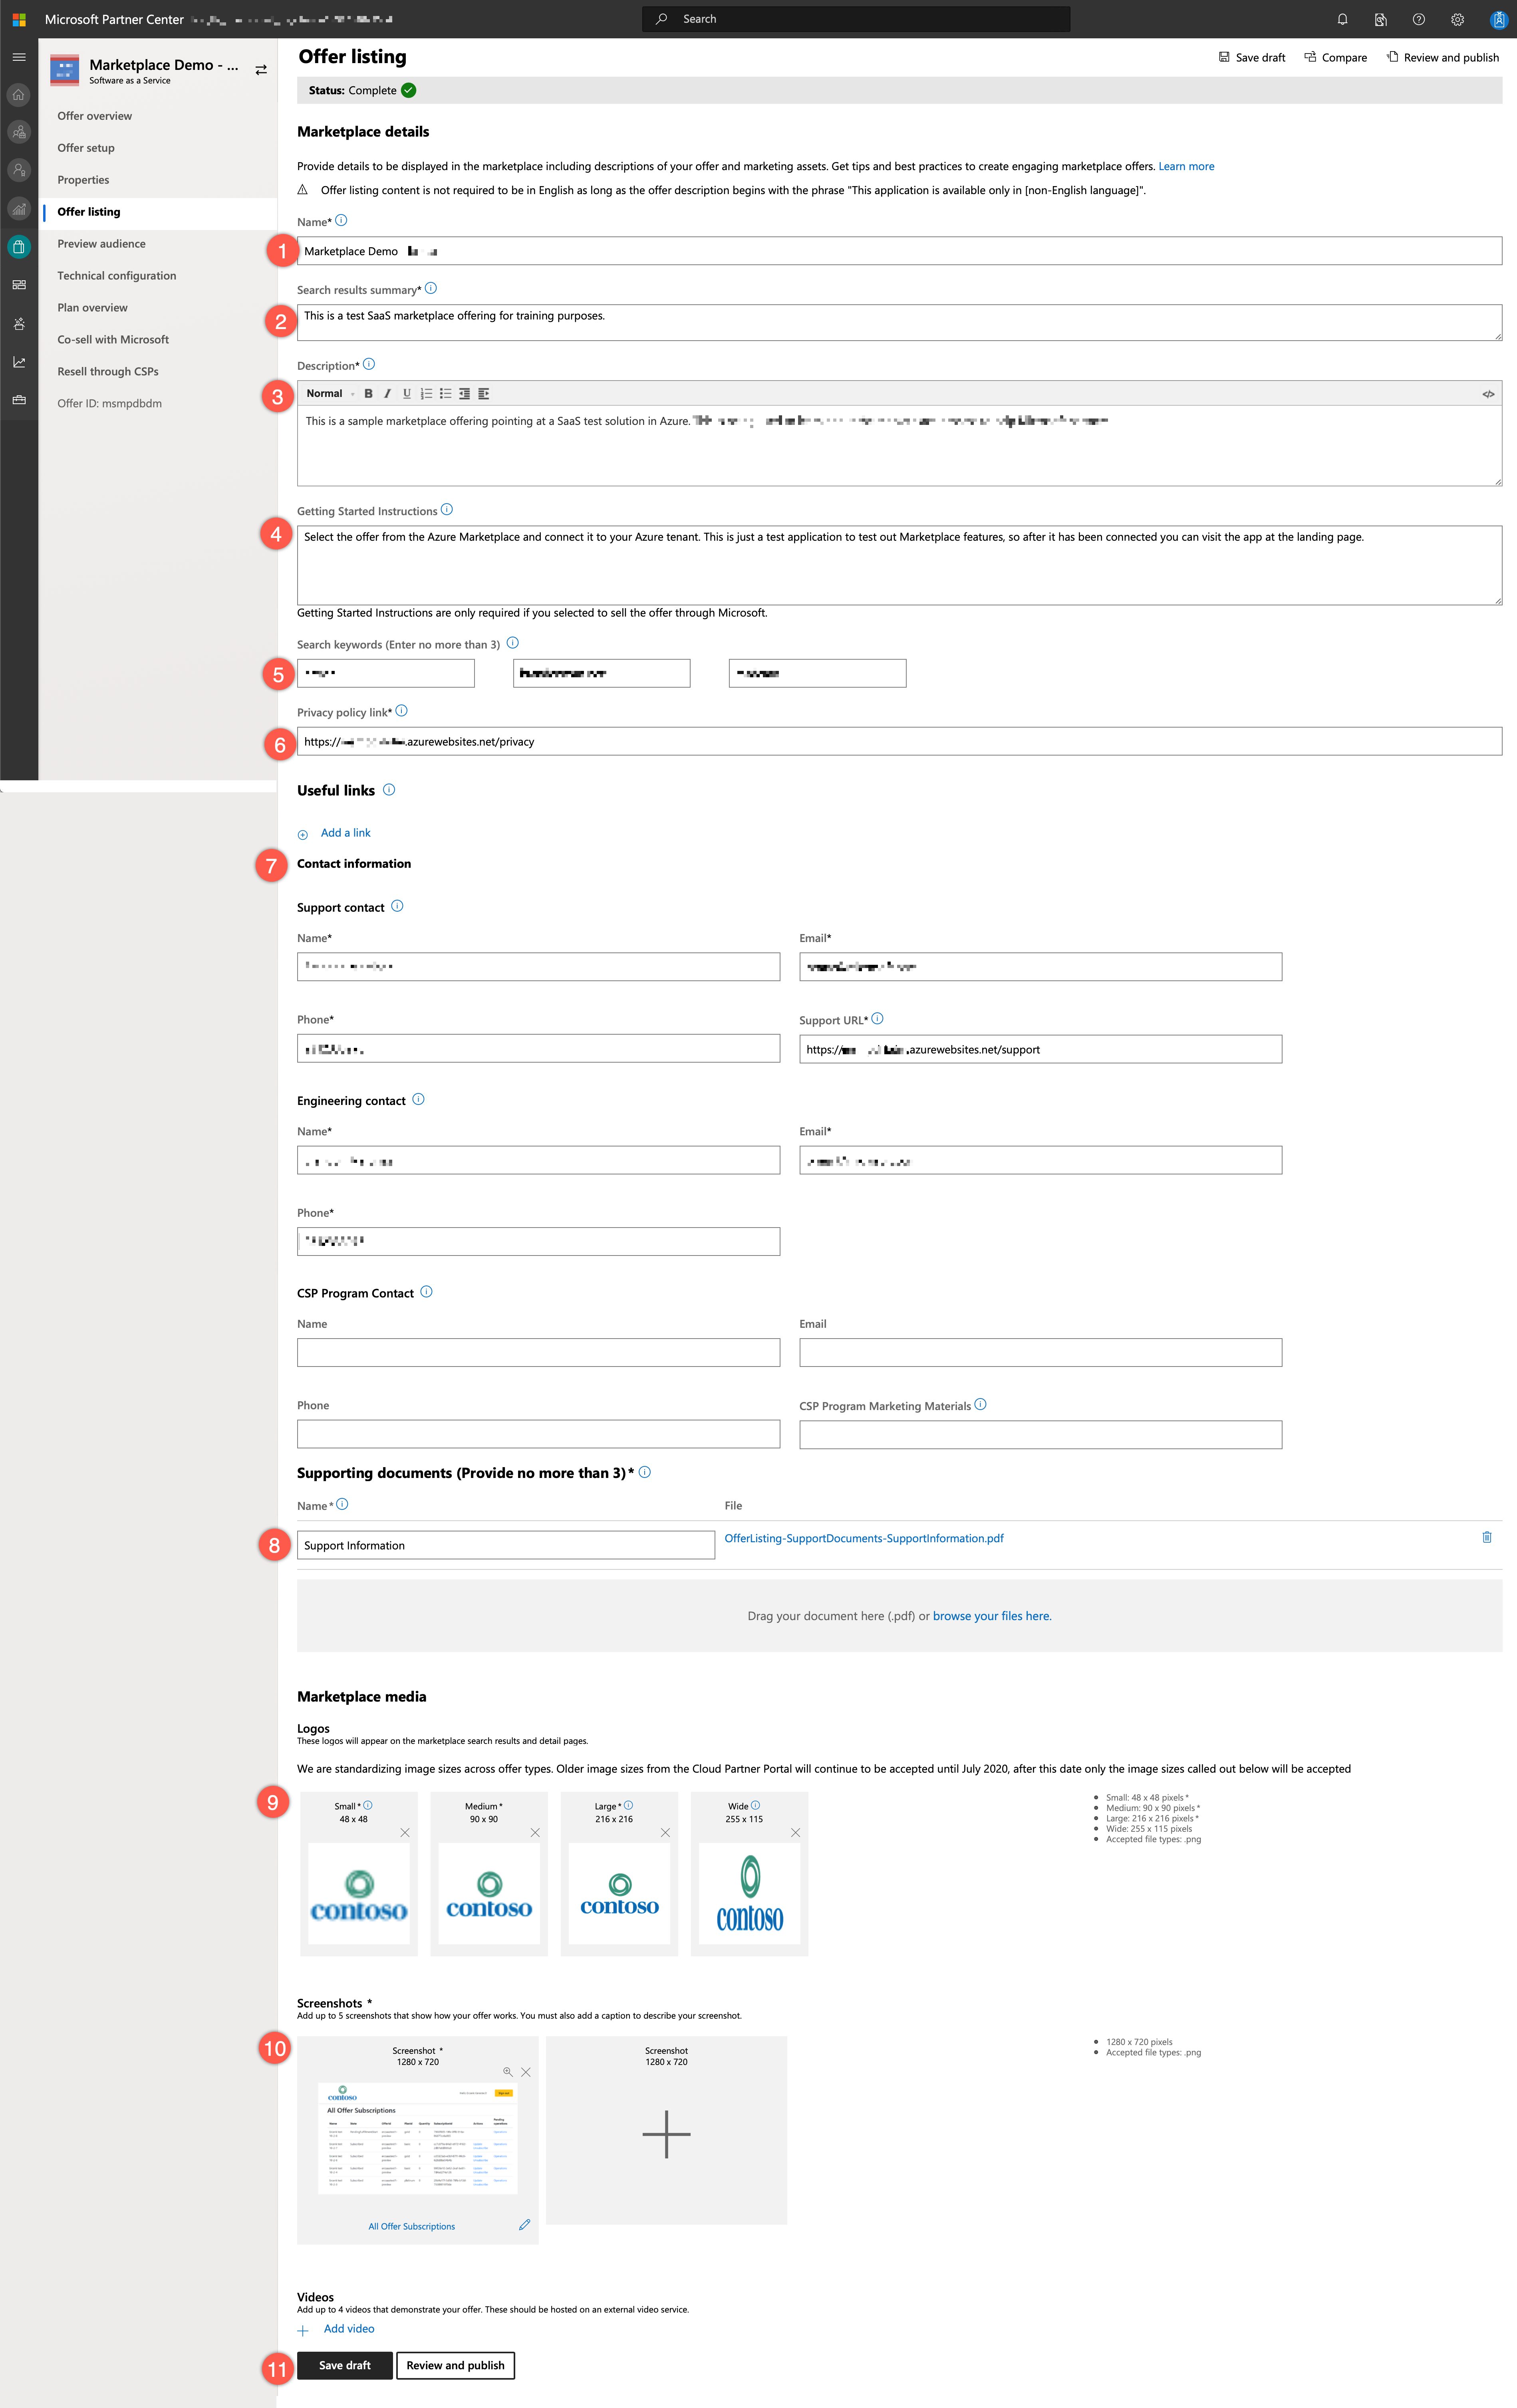1517x2408 pixels.
Task: Click Add a link under Useful links
Action: 345,833
